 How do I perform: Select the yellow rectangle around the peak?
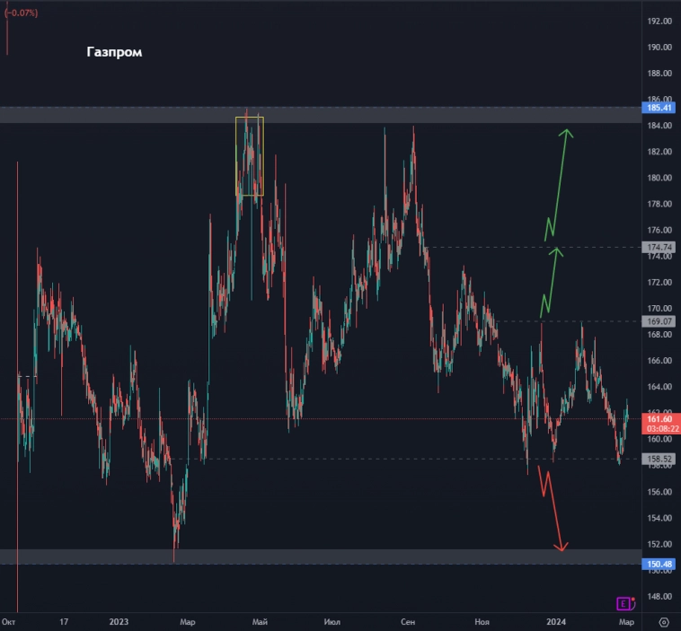[250, 156]
